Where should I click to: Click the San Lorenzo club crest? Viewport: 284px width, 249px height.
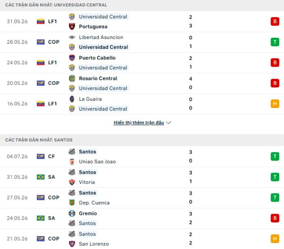pyautogui.click(x=72, y=244)
